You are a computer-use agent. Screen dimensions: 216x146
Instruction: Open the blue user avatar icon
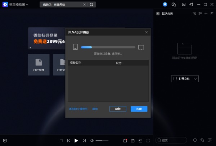(165, 4)
